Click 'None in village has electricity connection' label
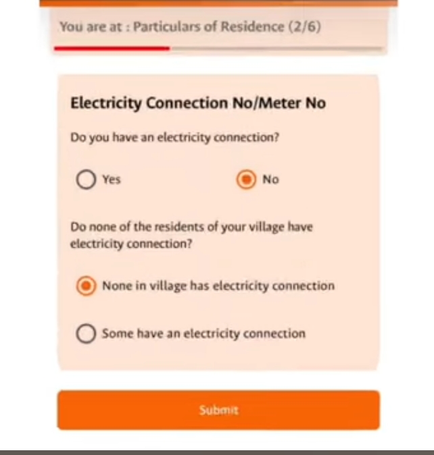Image resolution: width=434 pixels, height=455 pixels. tap(218, 286)
